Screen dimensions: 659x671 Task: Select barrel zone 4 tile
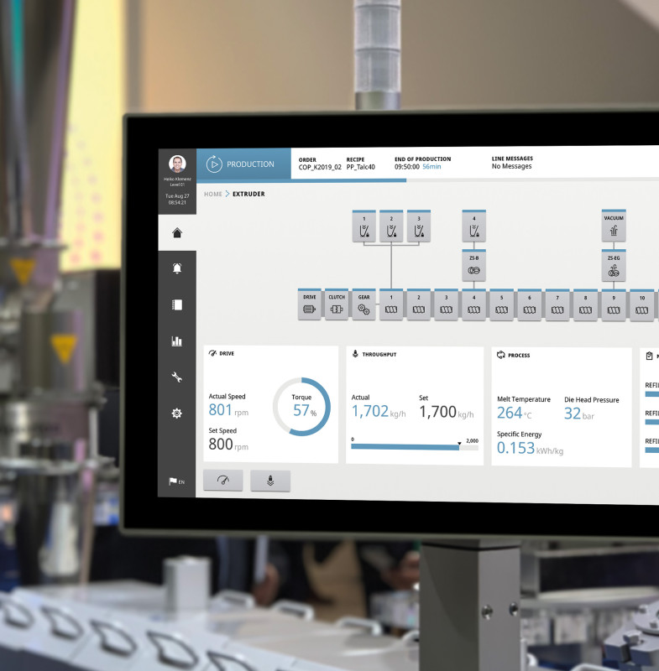point(474,305)
